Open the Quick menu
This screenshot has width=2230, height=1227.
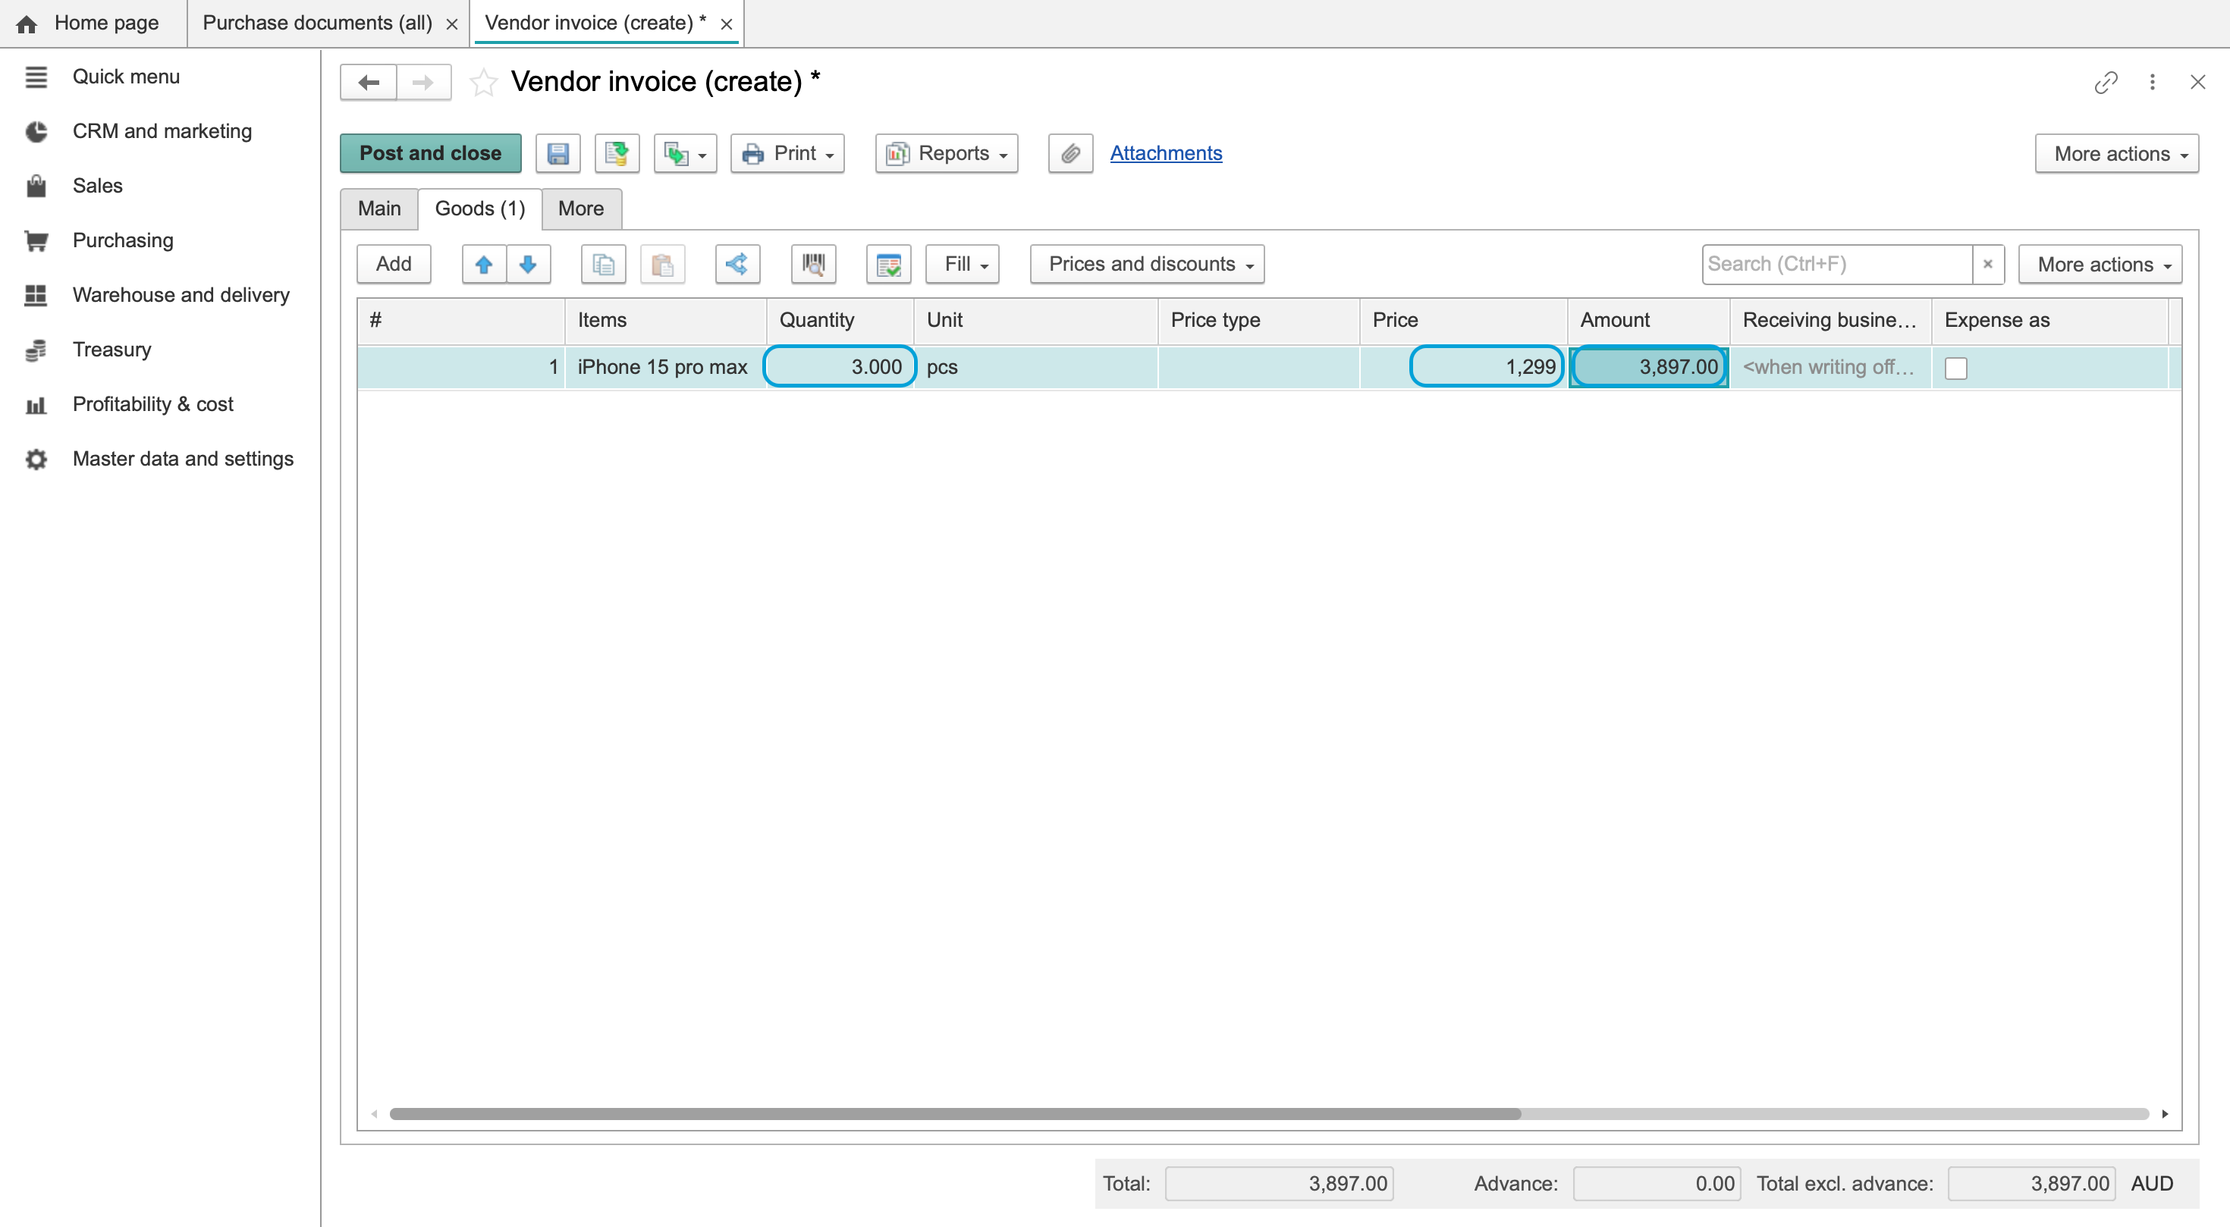pos(125,76)
